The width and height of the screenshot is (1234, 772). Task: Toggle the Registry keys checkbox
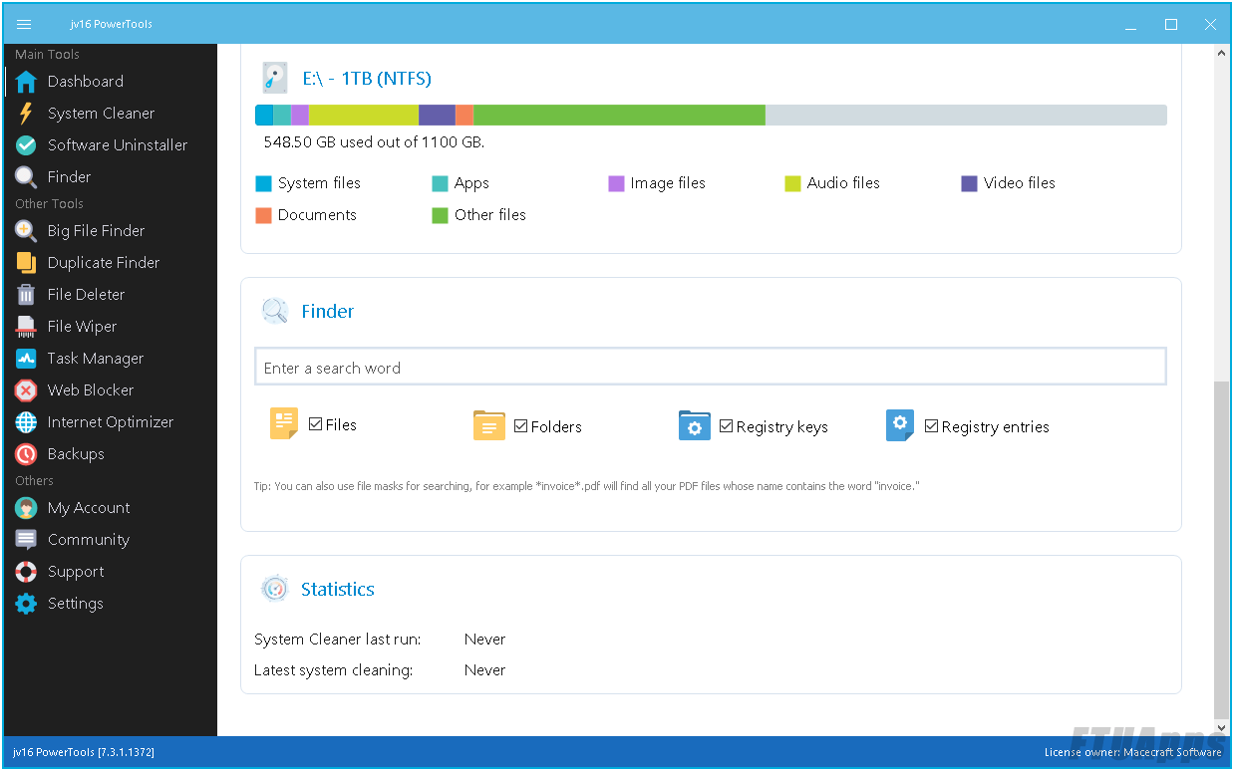point(727,426)
